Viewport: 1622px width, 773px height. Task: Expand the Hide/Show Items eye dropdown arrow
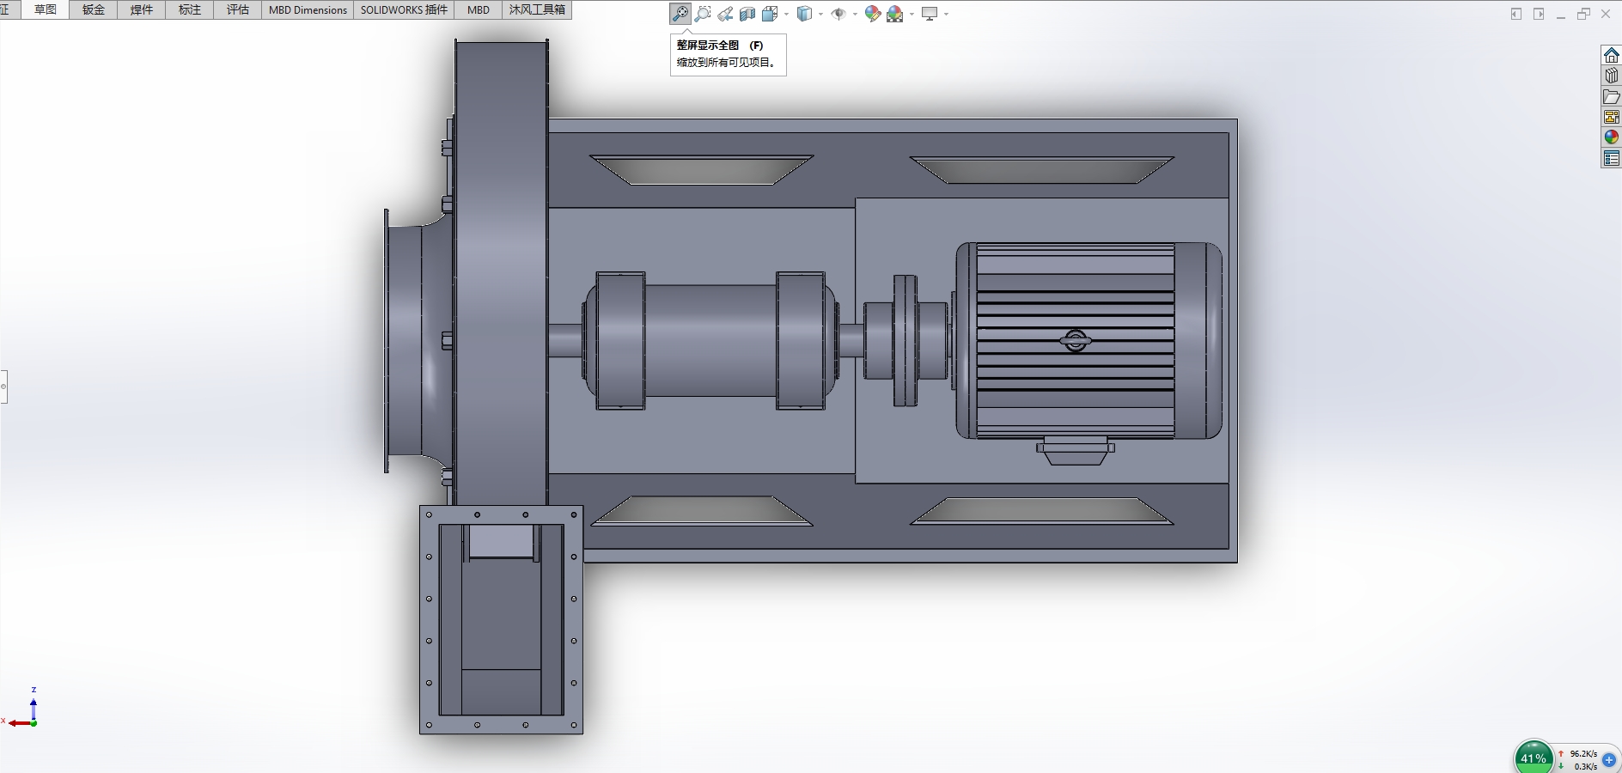tap(855, 14)
